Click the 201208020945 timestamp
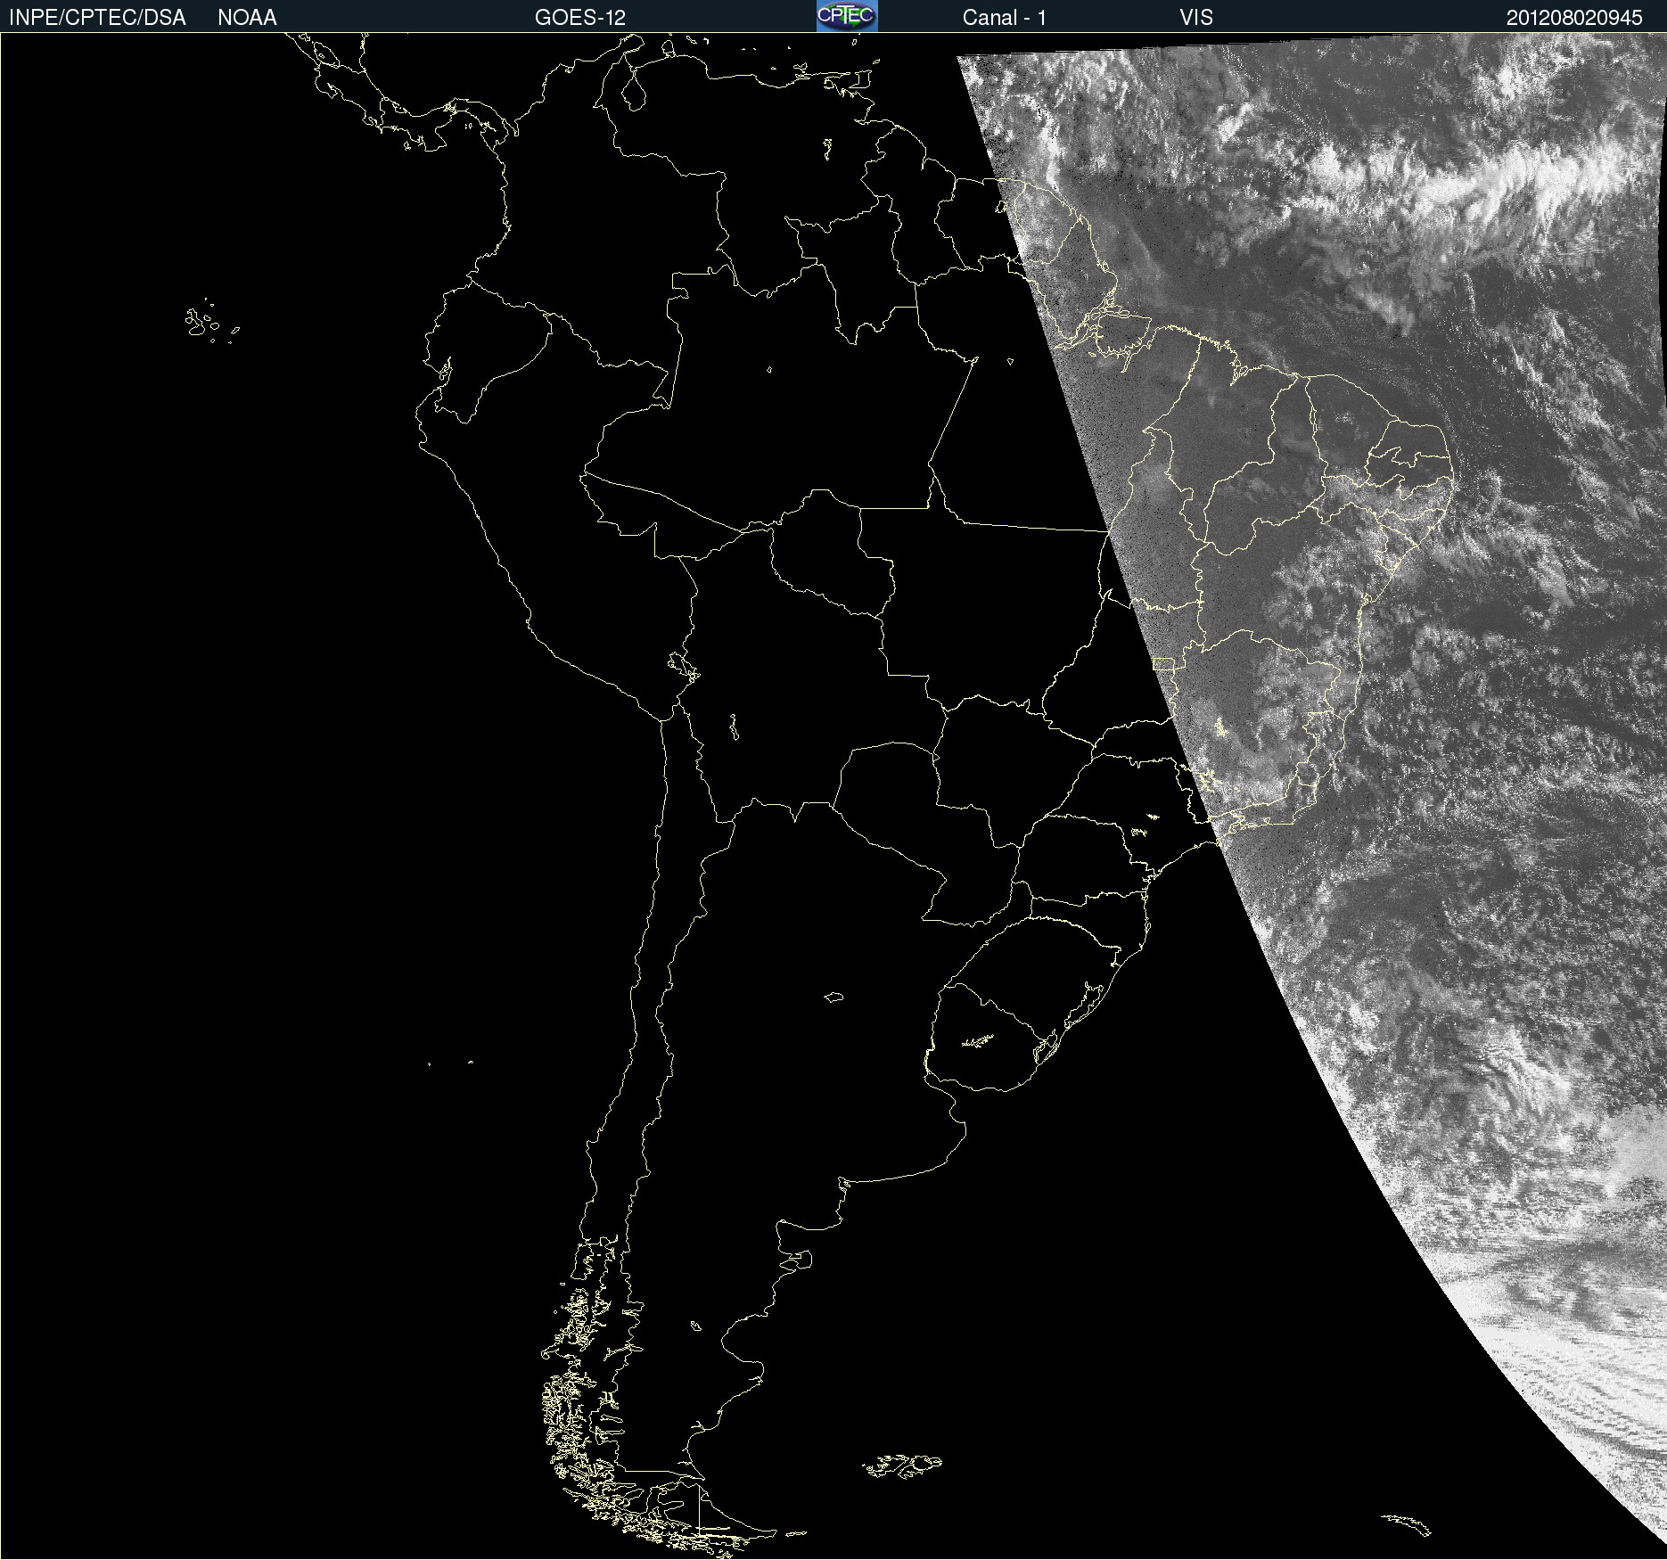 click(x=1574, y=18)
